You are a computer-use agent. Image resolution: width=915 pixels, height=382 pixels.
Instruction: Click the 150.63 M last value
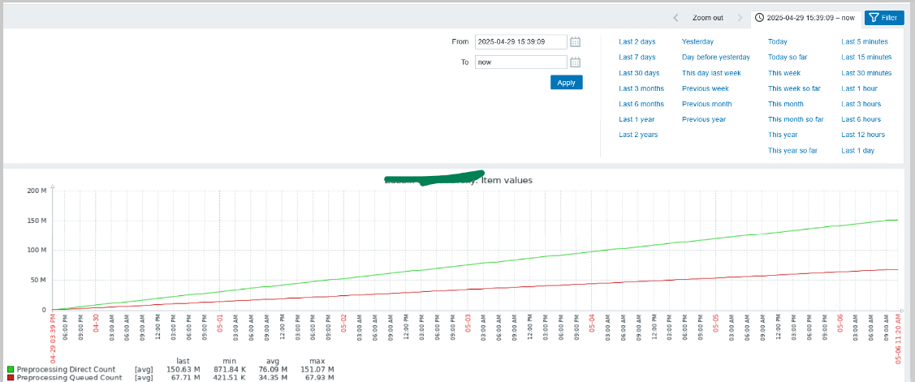pos(183,370)
